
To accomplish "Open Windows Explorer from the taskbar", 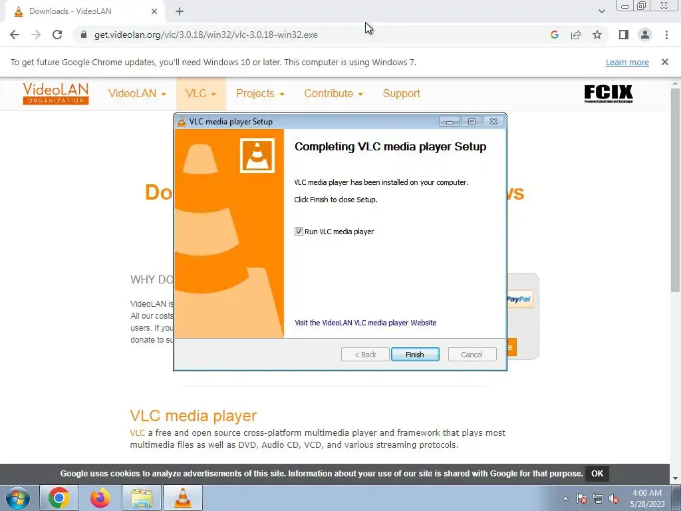I will click(142, 498).
